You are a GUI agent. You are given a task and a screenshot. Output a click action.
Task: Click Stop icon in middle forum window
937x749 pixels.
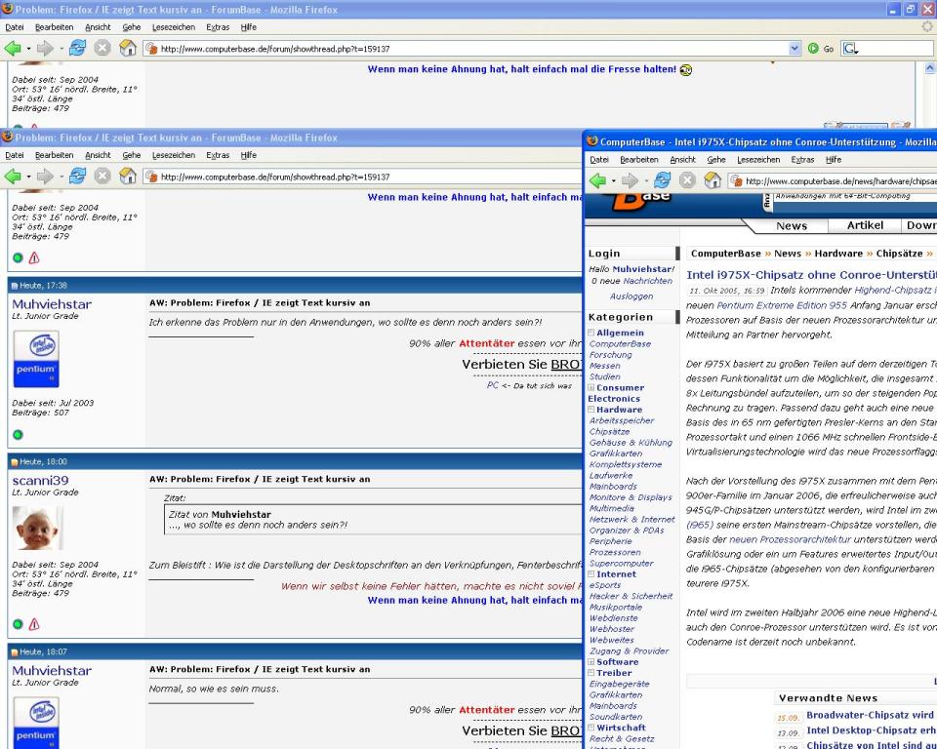[x=102, y=177]
